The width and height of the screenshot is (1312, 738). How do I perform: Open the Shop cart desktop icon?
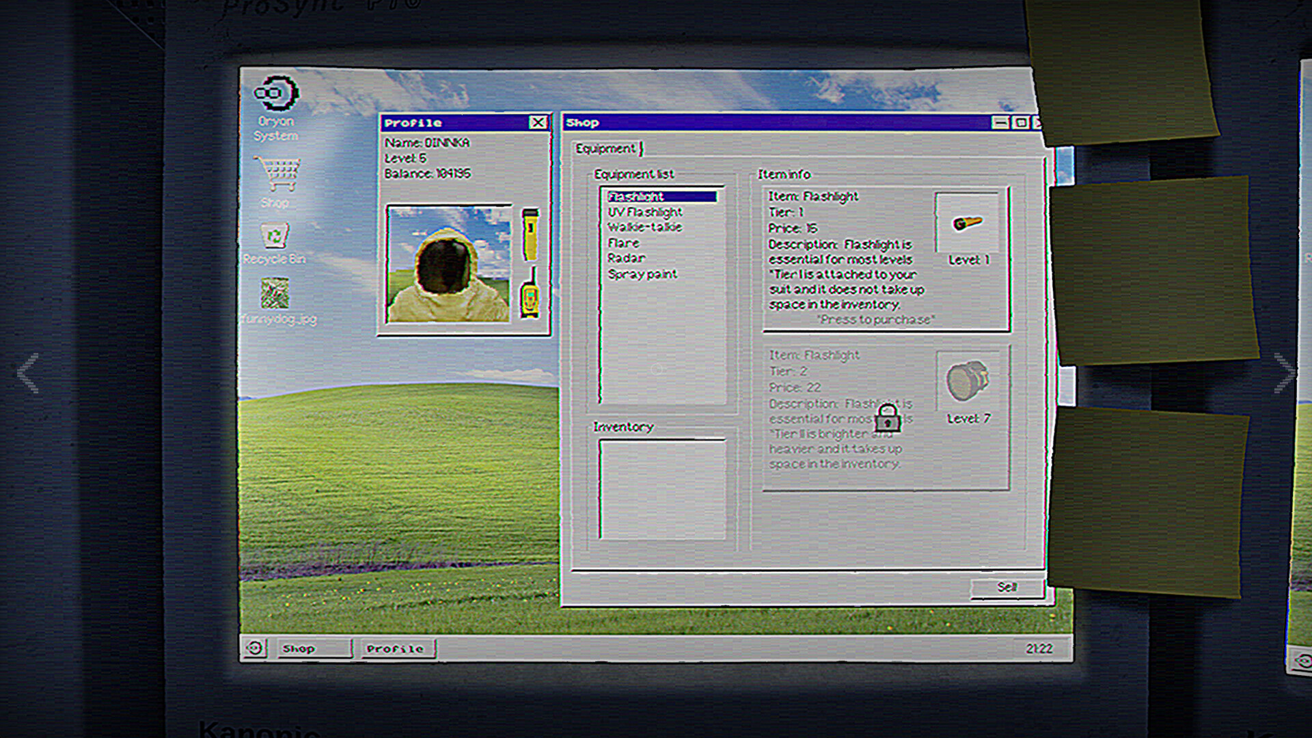point(277,174)
